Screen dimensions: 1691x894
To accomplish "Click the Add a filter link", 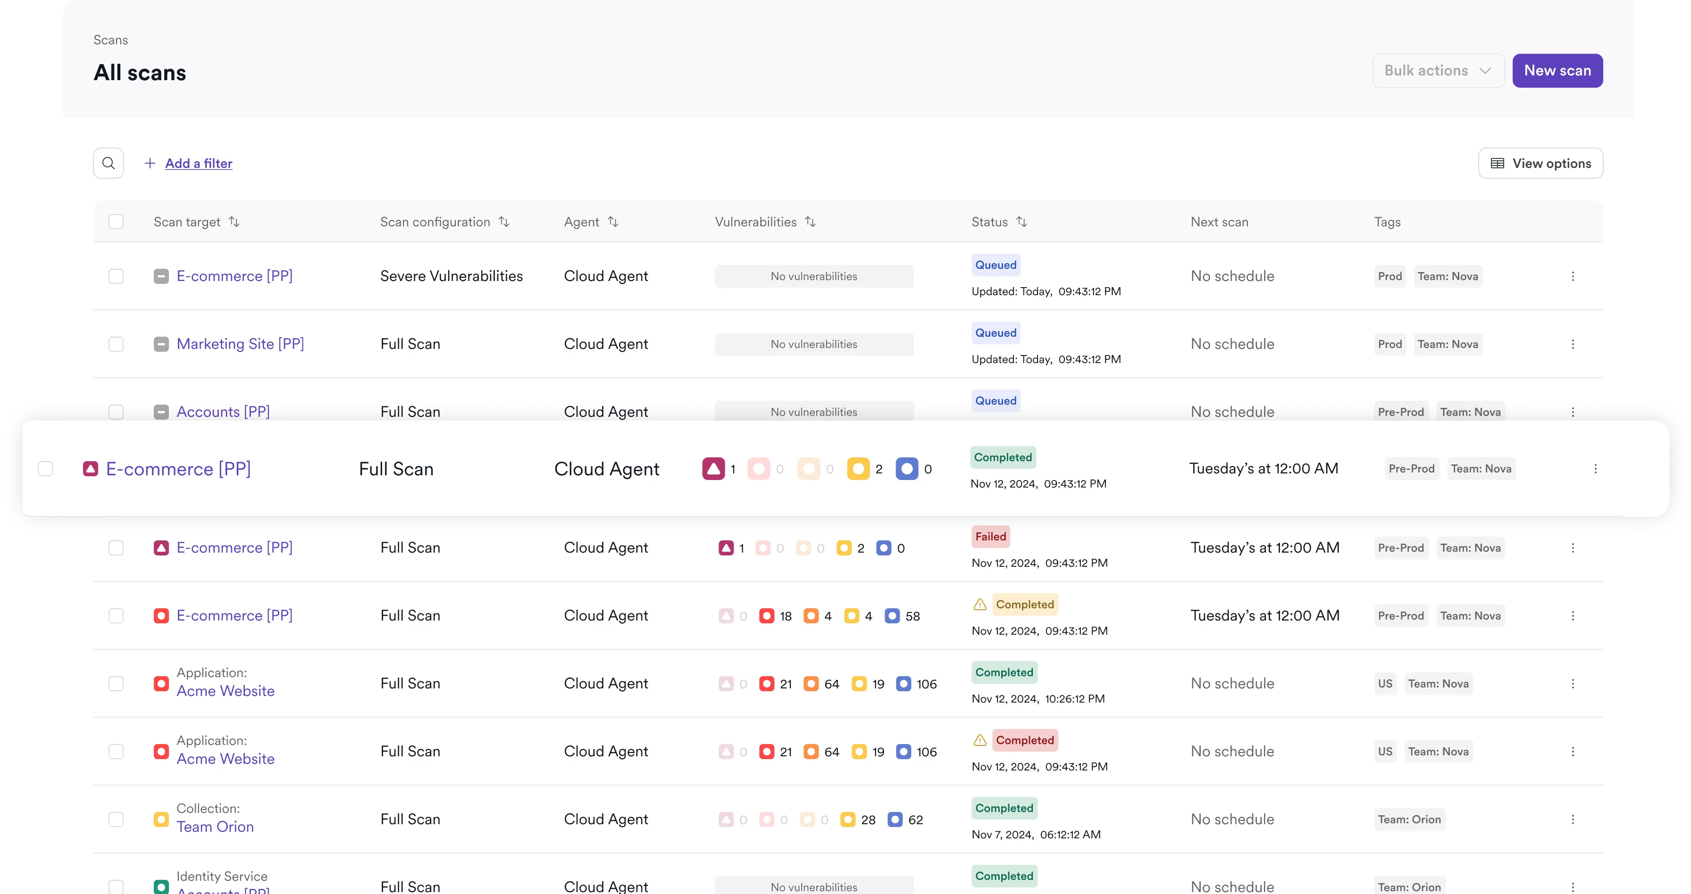I will click(198, 163).
